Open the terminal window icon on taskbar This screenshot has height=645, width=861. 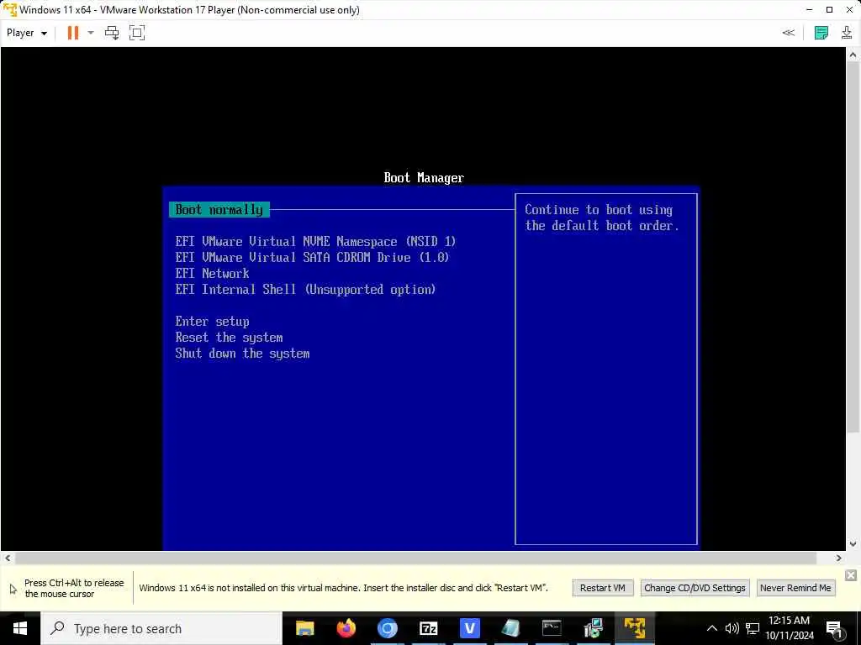[552, 628]
